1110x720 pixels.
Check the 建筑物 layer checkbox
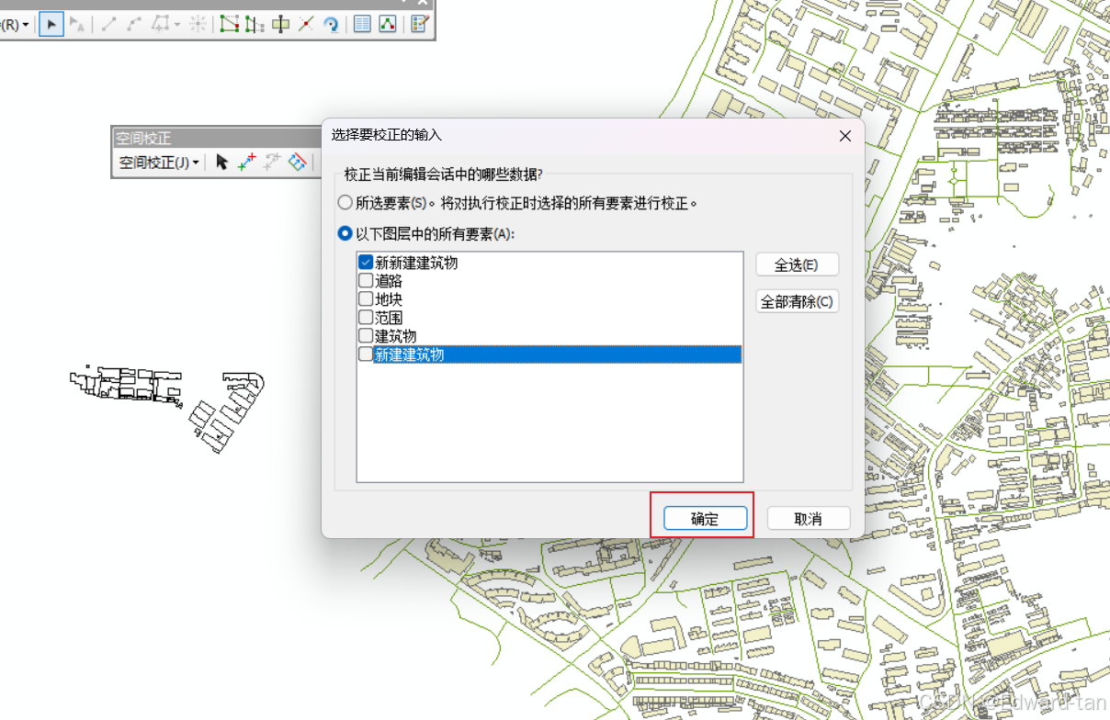(366, 336)
